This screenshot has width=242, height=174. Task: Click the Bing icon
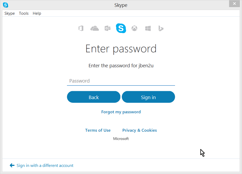coord(161,28)
